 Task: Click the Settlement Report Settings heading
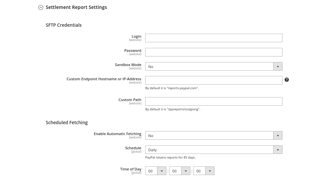click(x=76, y=7)
